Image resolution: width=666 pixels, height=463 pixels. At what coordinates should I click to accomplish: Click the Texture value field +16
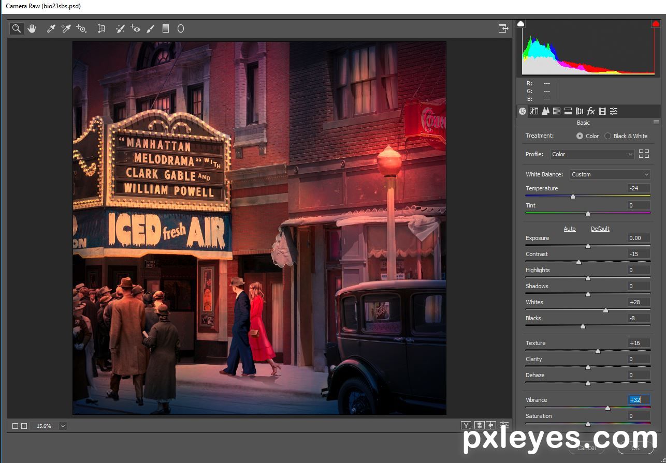639,343
